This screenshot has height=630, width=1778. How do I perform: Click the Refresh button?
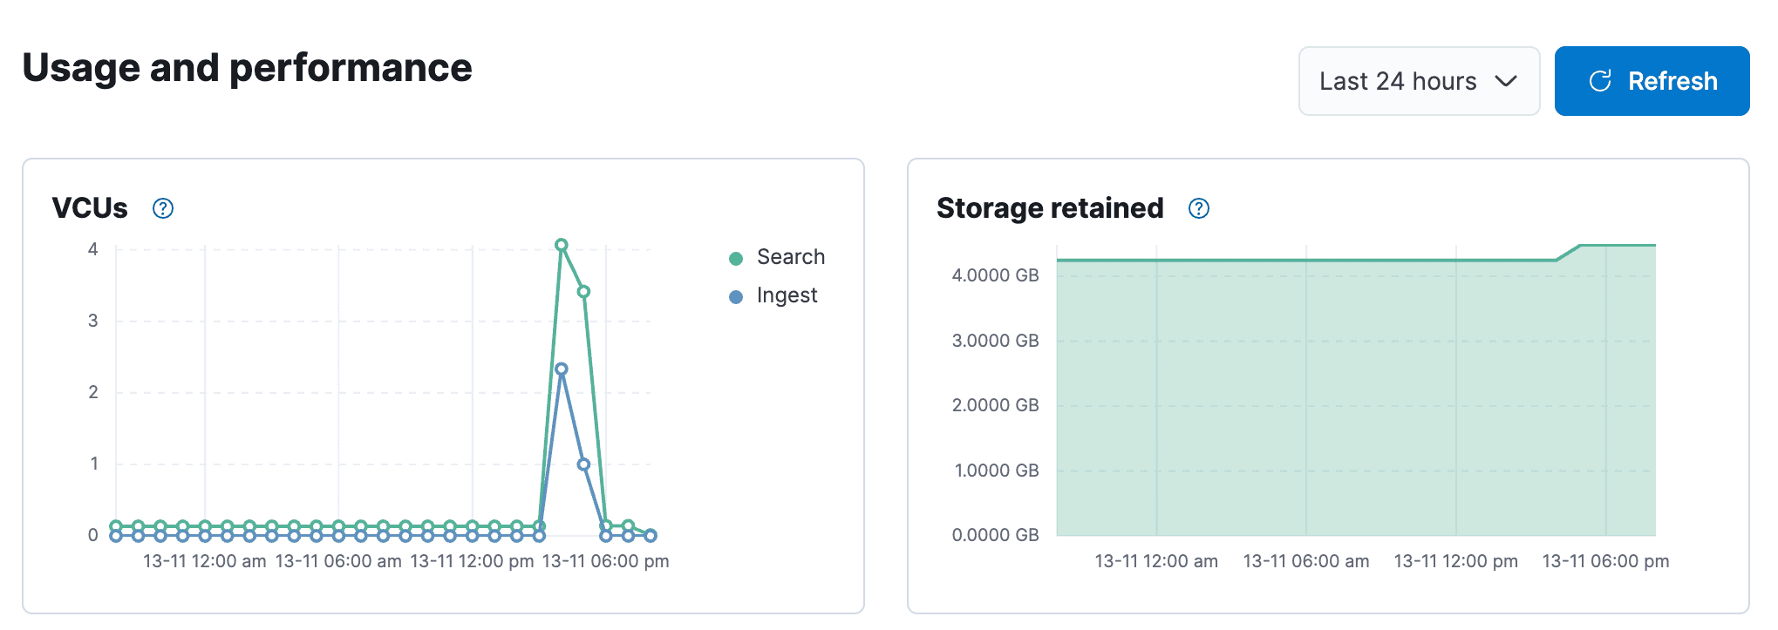1651,81
